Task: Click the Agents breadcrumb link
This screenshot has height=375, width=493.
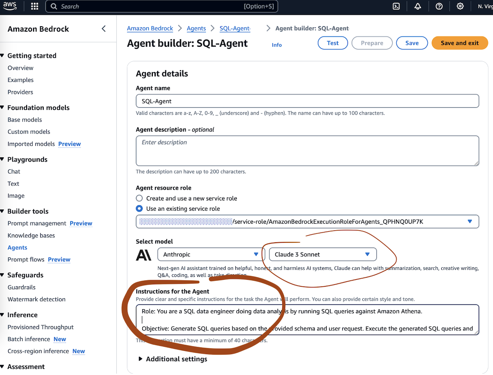Action: click(x=196, y=28)
